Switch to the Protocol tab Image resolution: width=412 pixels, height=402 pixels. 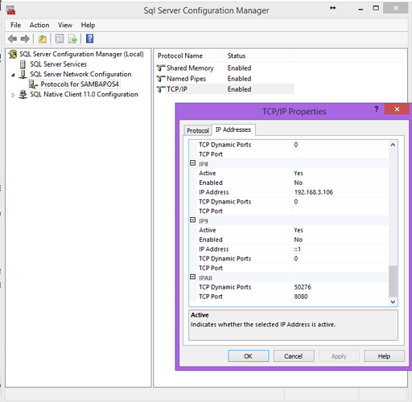(198, 130)
